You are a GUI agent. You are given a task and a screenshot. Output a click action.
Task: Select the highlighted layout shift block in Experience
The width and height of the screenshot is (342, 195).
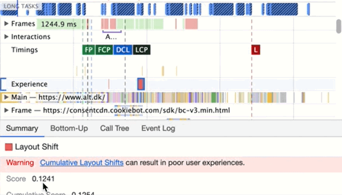[x=141, y=84]
